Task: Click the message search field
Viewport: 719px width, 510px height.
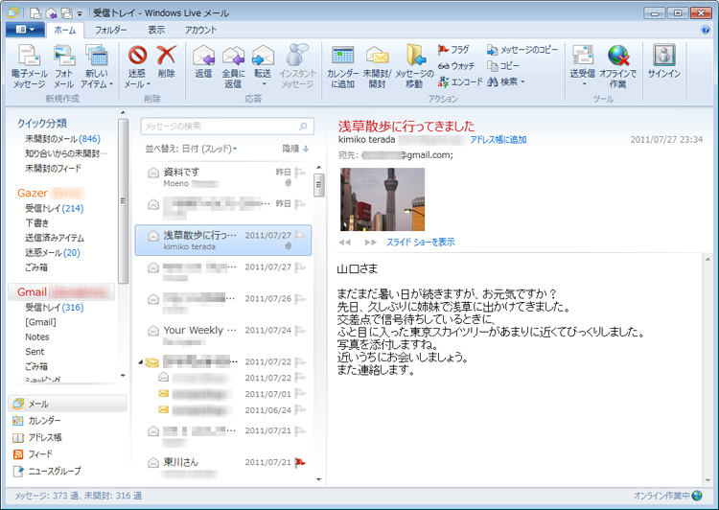Action: (x=227, y=127)
